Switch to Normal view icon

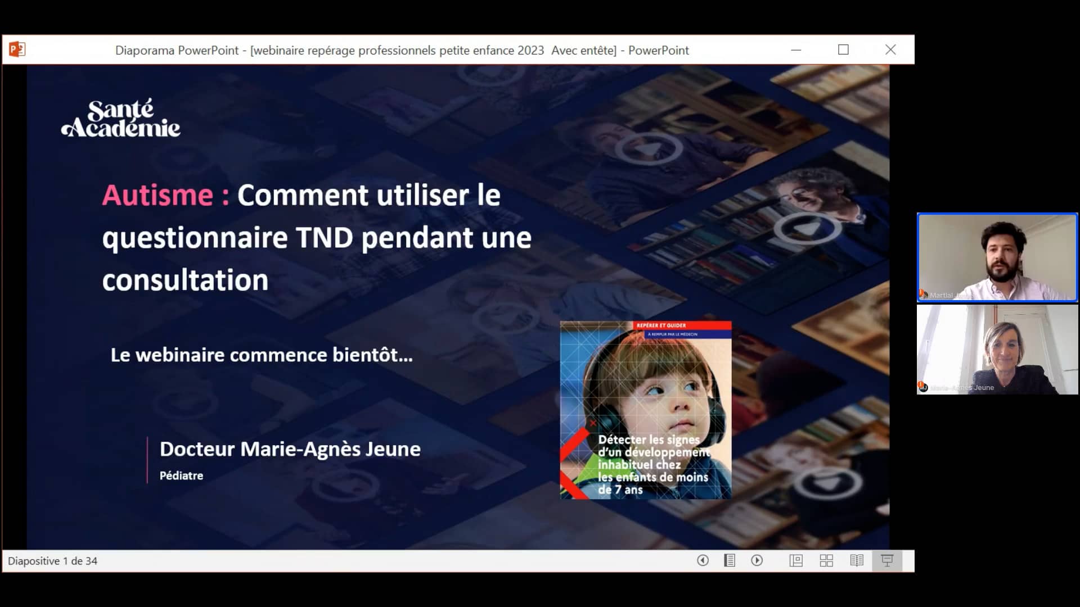coord(796,560)
